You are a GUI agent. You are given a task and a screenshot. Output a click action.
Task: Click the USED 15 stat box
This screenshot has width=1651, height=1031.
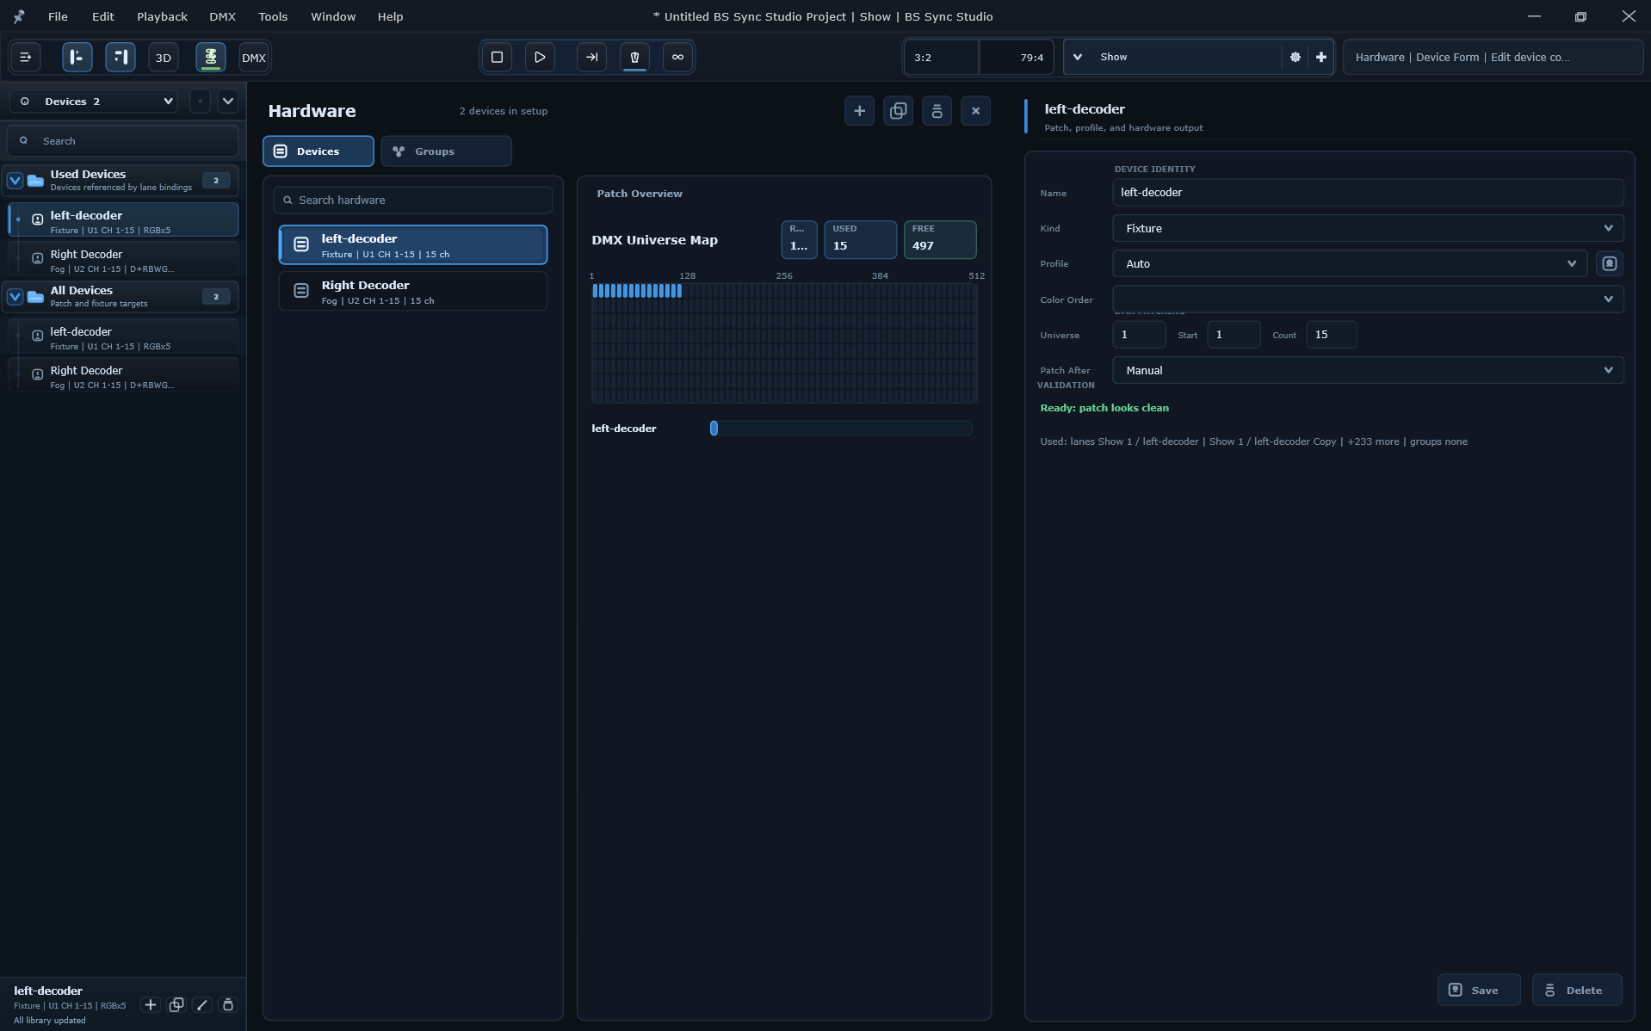click(x=860, y=239)
